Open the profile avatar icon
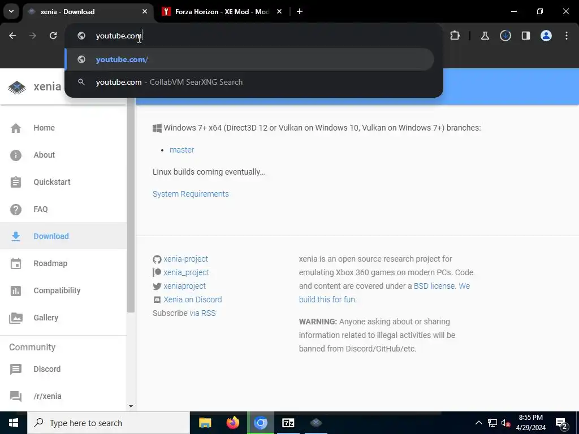The image size is (579, 434). (546, 36)
